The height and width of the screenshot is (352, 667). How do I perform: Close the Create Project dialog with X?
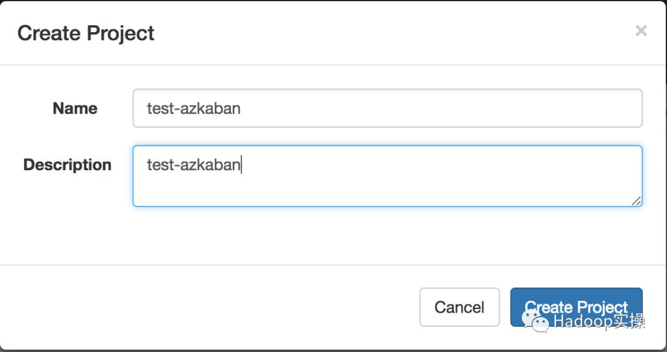tap(641, 31)
